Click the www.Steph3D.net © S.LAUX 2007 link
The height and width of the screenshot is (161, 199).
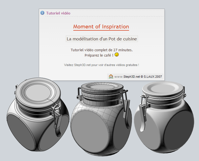(x=138, y=77)
